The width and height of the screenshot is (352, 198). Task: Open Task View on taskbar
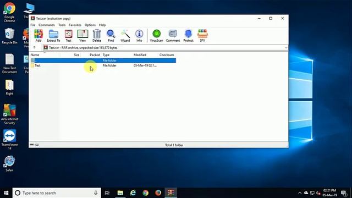click(107, 193)
